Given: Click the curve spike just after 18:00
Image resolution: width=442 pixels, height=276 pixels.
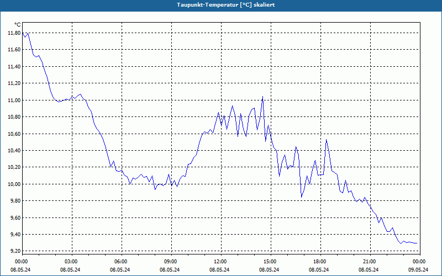Looking at the screenshot, I should pos(326,140).
